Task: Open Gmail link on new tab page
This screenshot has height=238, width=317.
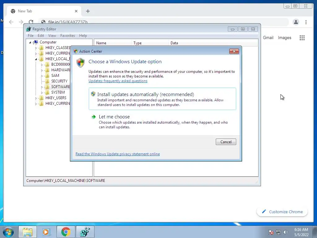Action: tap(268, 37)
